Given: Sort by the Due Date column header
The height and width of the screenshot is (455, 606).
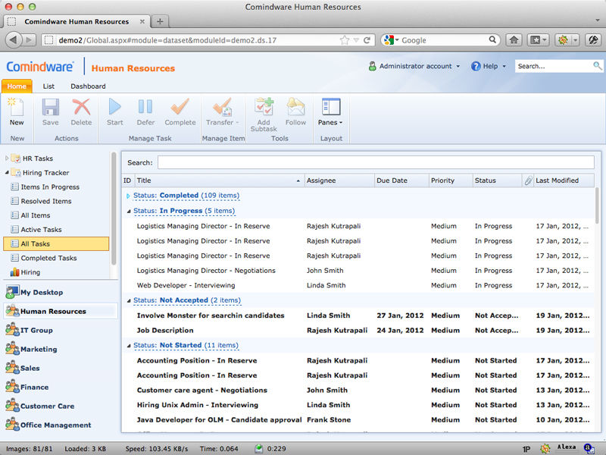Looking at the screenshot, I should [392, 180].
